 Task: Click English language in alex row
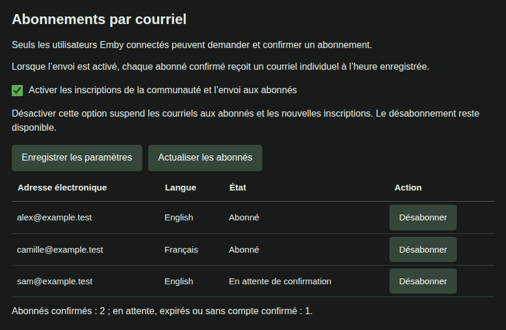pos(179,218)
